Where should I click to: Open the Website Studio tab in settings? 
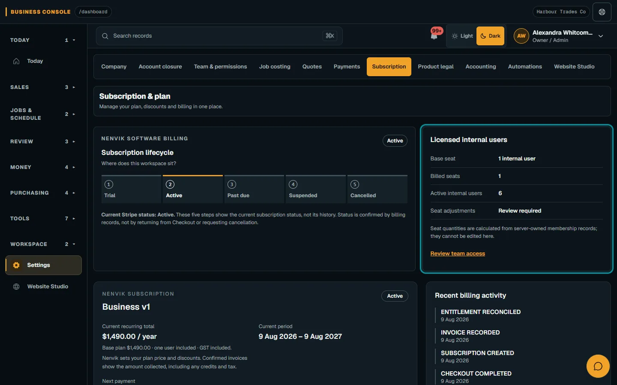(574, 67)
